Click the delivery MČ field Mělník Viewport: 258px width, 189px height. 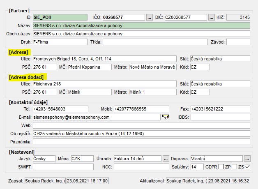coord(90,92)
